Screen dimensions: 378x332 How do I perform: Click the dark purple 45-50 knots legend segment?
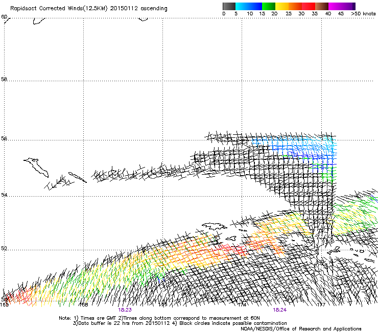point(348,6)
